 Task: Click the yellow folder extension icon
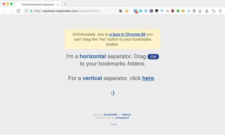(183, 11)
